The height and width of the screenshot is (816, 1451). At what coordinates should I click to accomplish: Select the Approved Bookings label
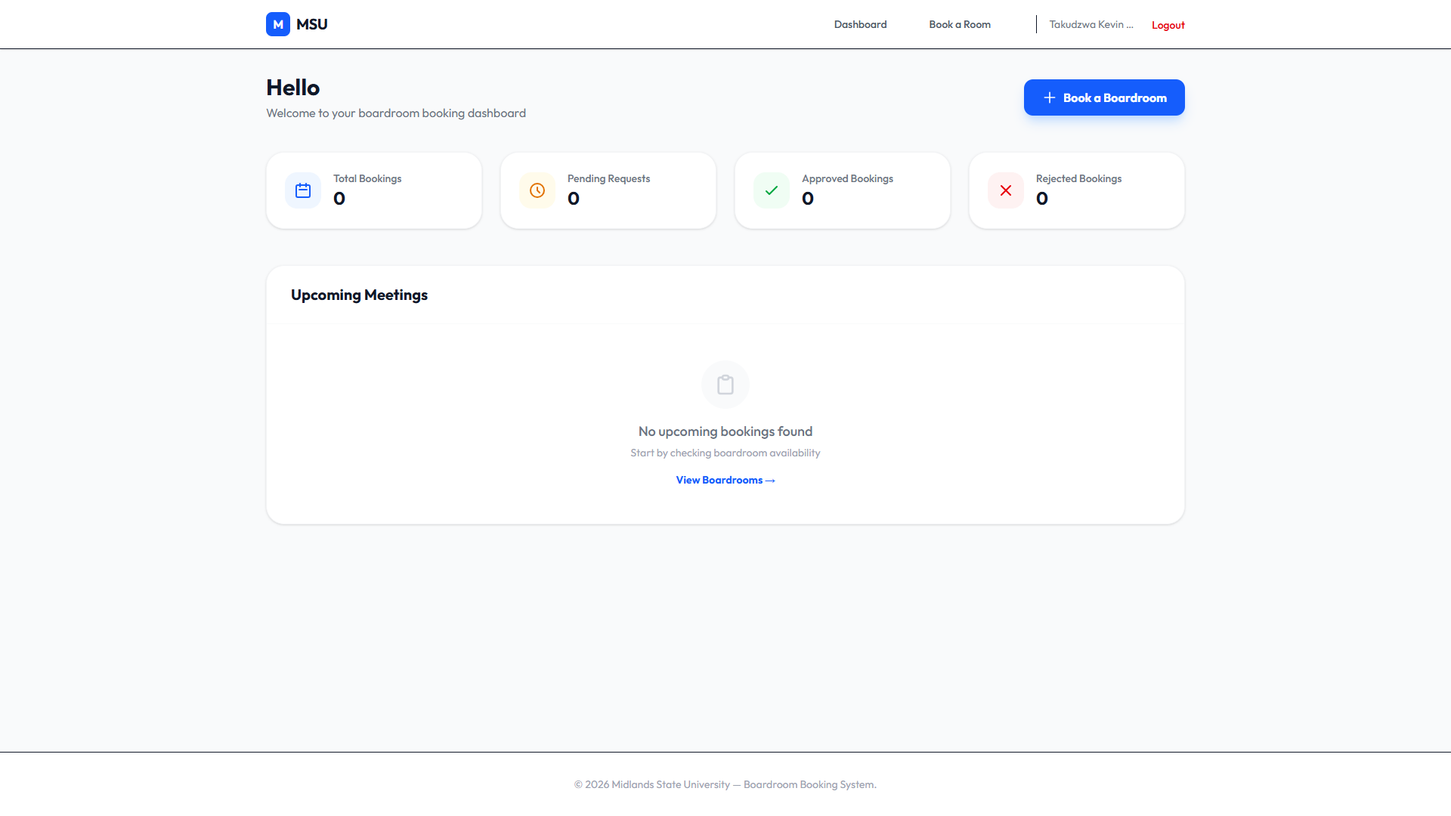coord(847,178)
